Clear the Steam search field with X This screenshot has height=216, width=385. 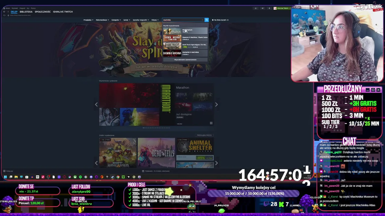coord(202,20)
